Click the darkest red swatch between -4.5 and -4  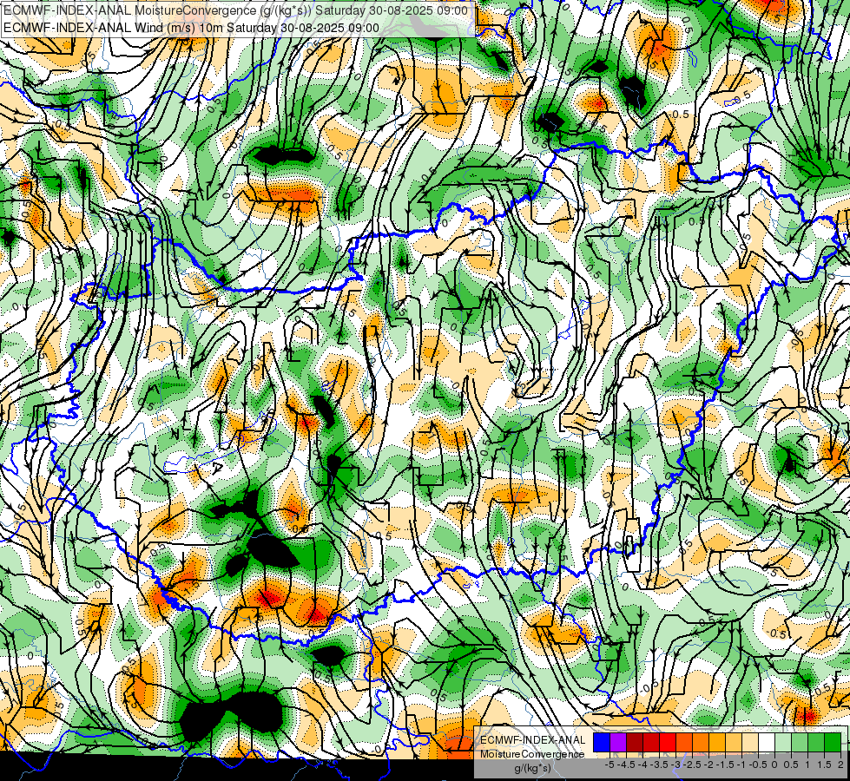(x=635, y=743)
